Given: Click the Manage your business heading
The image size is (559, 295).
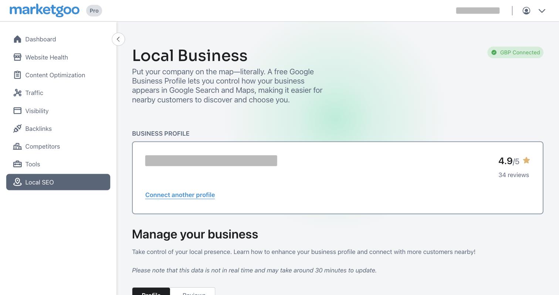Looking at the screenshot, I should 195,234.
